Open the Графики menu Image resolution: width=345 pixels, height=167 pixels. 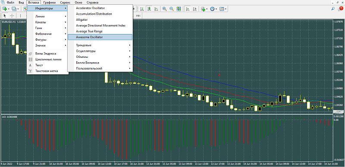pyautogui.click(x=49, y=3)
